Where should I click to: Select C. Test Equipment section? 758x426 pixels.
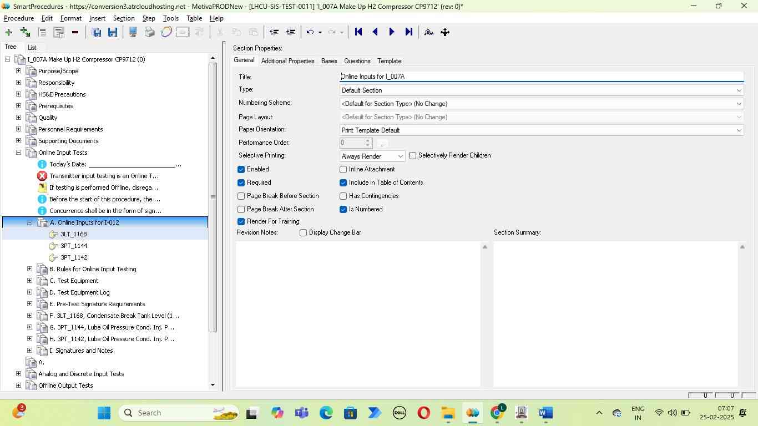click(x=74, y=281)
